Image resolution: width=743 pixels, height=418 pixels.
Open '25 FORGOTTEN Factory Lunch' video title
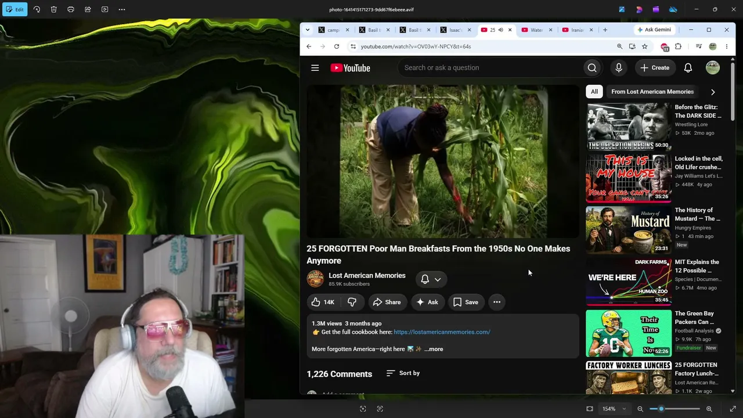click(697, 369)
